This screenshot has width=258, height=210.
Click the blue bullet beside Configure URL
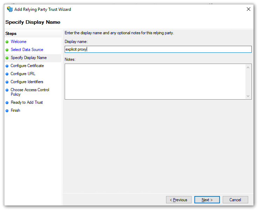click(x=7, y=74)
